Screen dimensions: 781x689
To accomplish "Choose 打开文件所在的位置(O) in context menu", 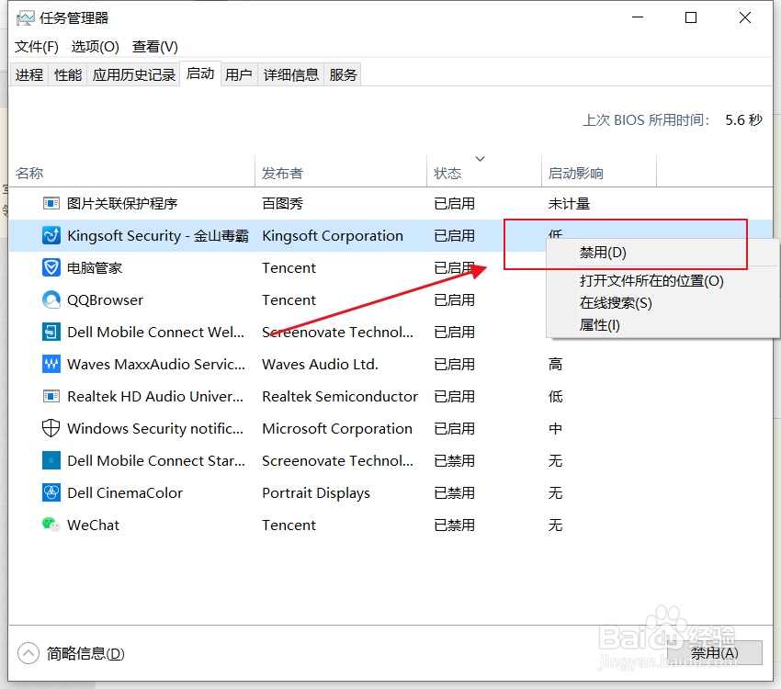I will point(651,281).
